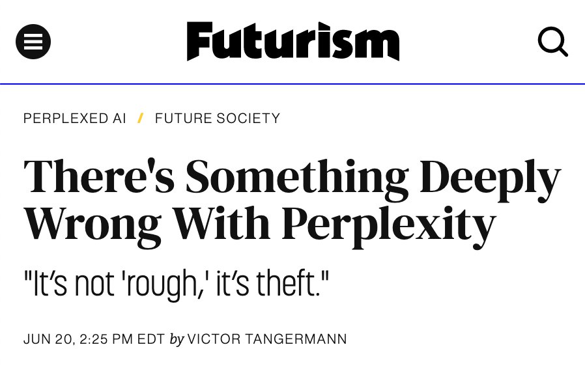Click the Futurism logo
Screen dimensions: 585x375
tap(292, 42)
